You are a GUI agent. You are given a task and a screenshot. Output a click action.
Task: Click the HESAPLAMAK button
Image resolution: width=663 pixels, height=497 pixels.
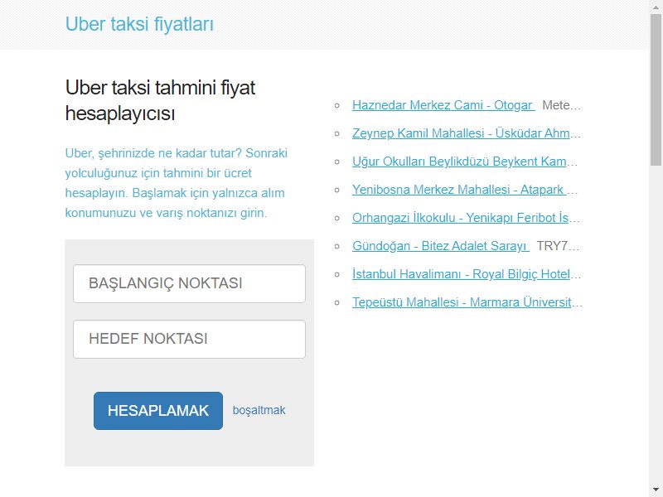tap(158, 411)
